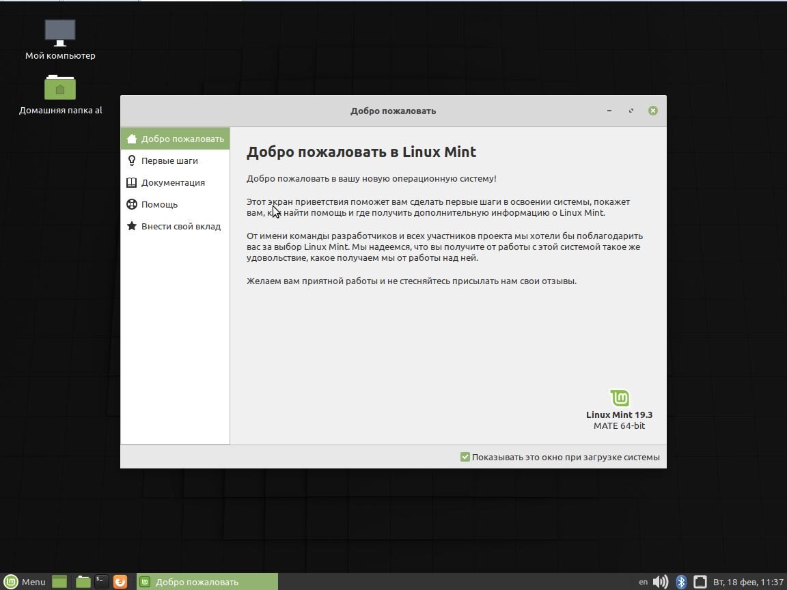Maximize the Добро пожаловать window

[x=631, y=111]
